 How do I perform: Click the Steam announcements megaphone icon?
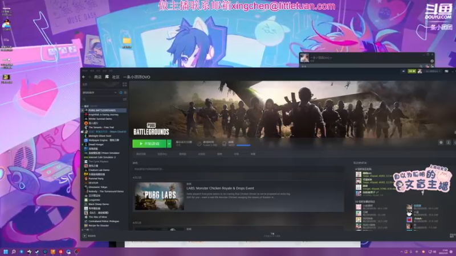coord(404,71)
